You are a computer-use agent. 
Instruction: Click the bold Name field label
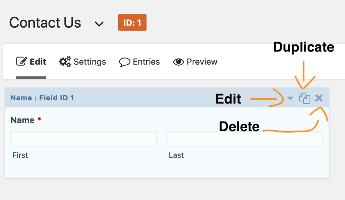(x=23, y=120)
